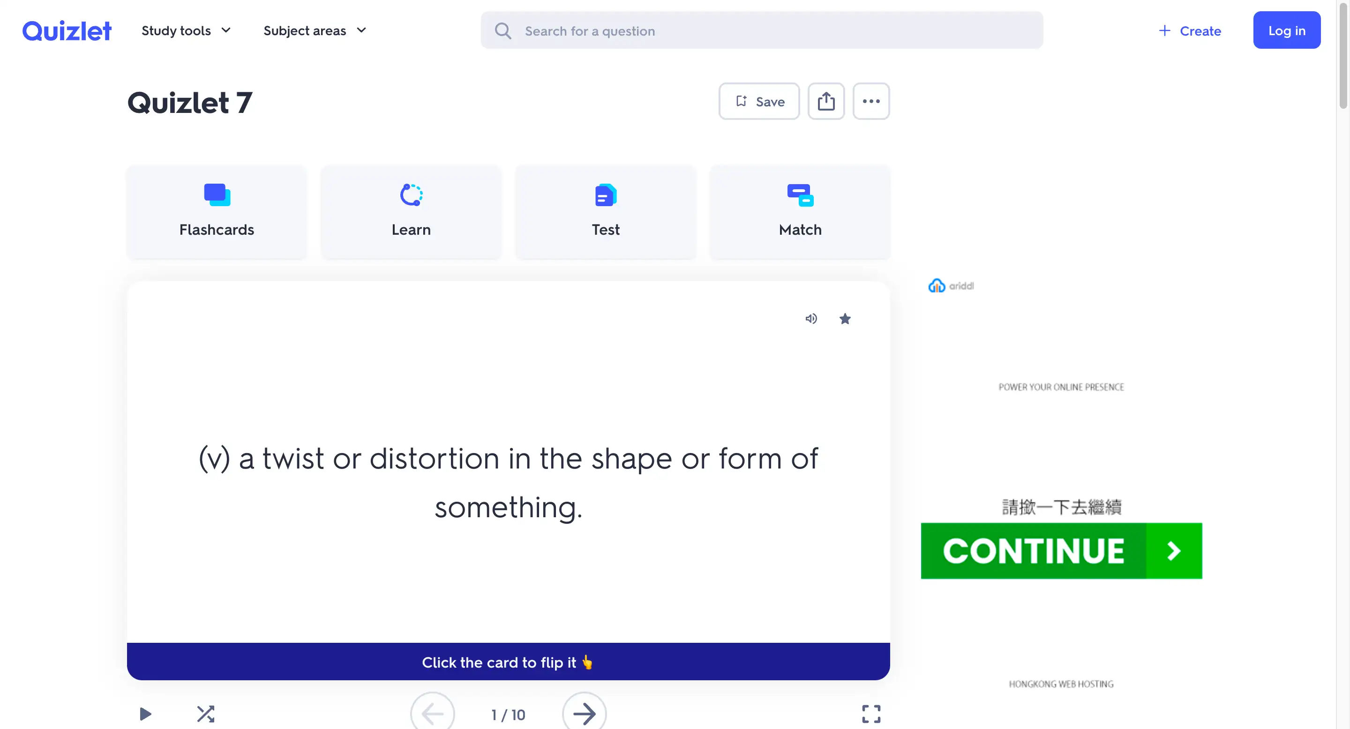
Task: Expand the Subject areas dropdown menu
Action: click(315, 30)
